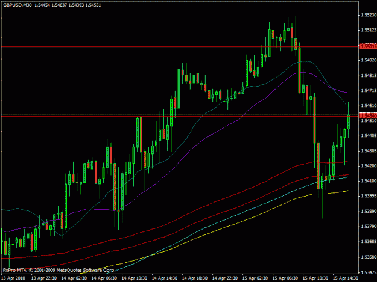Select the 1.54540 current price label
This screenshot has height=282, width=377.
click(368, 116)
